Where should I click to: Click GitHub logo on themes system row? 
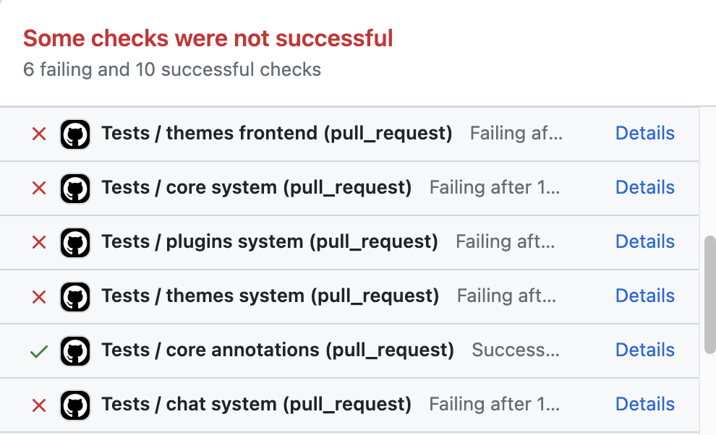click(x=75, y=297)
